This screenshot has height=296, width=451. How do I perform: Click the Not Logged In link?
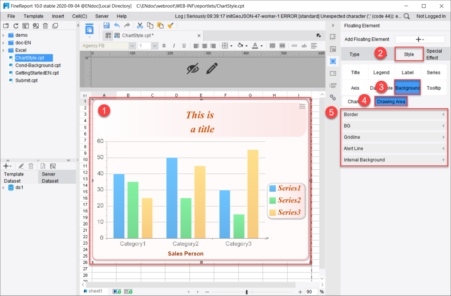431,16
